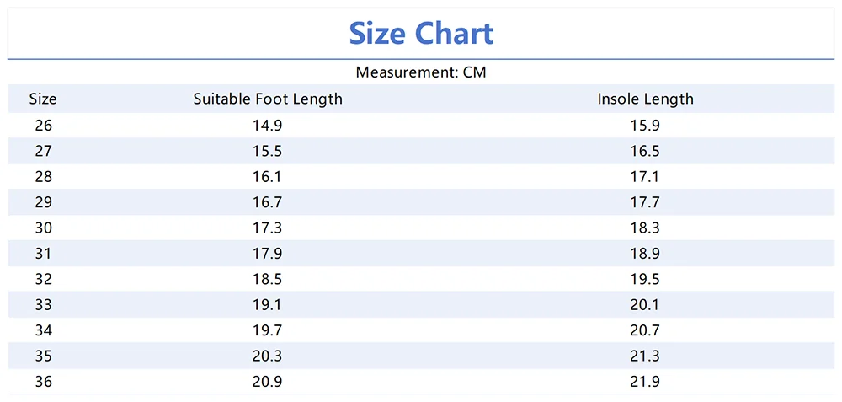This screenshot has width=842, height=402.
Task: Click size 26 in the Size column
Action: pos(43,126)
